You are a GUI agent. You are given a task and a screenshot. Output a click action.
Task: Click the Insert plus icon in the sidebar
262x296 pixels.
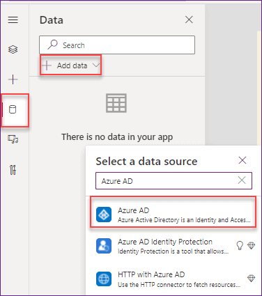(x=13, y=79)
